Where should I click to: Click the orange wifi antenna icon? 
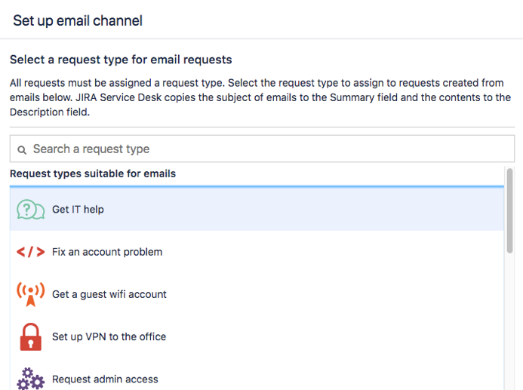click(30, 294)
